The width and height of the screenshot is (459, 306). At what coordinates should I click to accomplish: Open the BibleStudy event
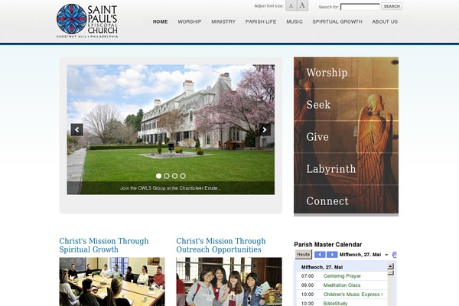(x=335, y=304)
